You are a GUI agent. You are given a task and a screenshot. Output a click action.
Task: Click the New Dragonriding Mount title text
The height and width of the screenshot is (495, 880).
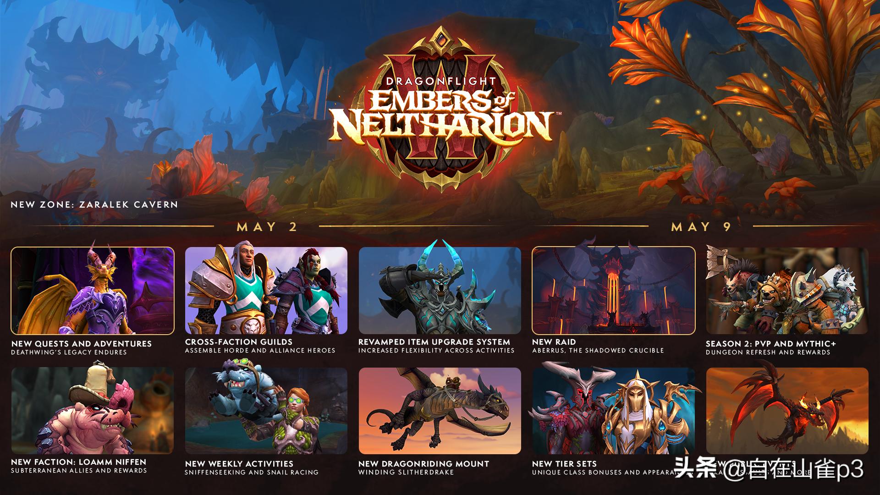pos(423,464)
